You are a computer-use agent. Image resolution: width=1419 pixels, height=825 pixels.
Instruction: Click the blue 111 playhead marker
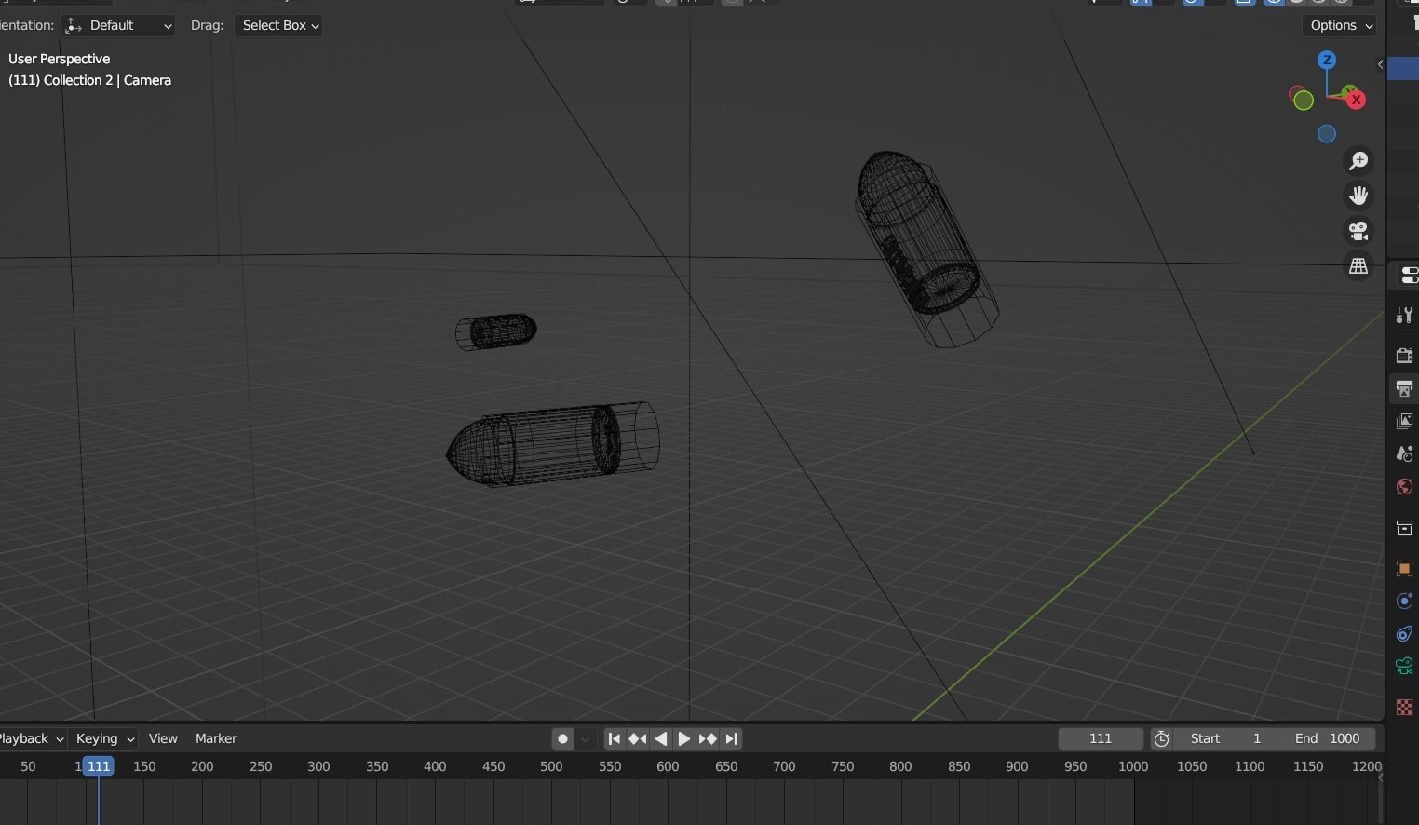98,766
